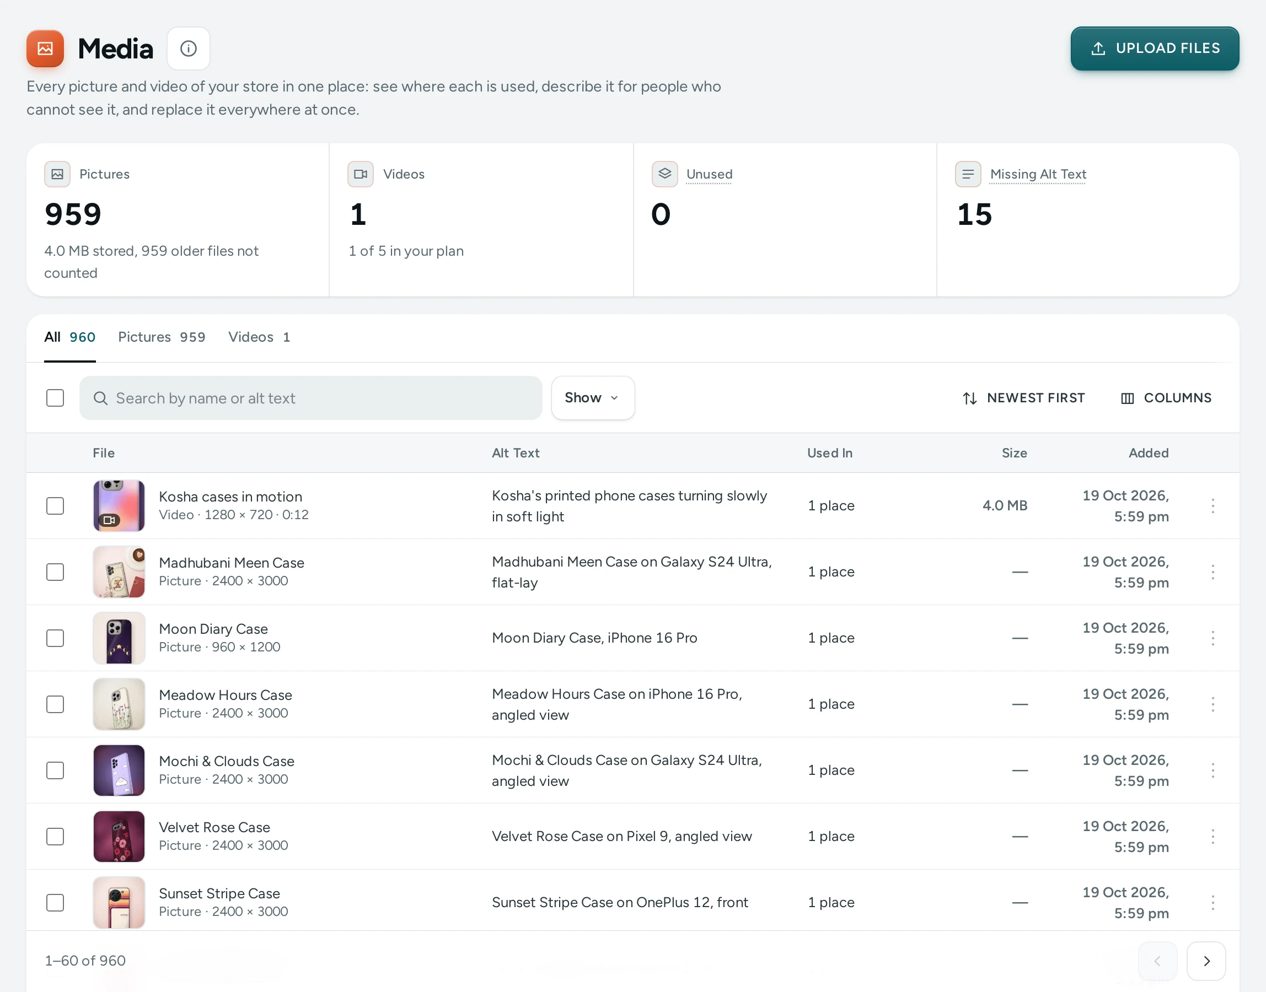
Task: Click the 4.0 MB size value
Action: click(x=1005, y=506)
